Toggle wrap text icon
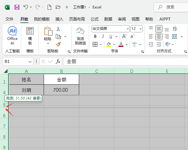The width and height of the screenshot is (188, 150). pos(175,29)
